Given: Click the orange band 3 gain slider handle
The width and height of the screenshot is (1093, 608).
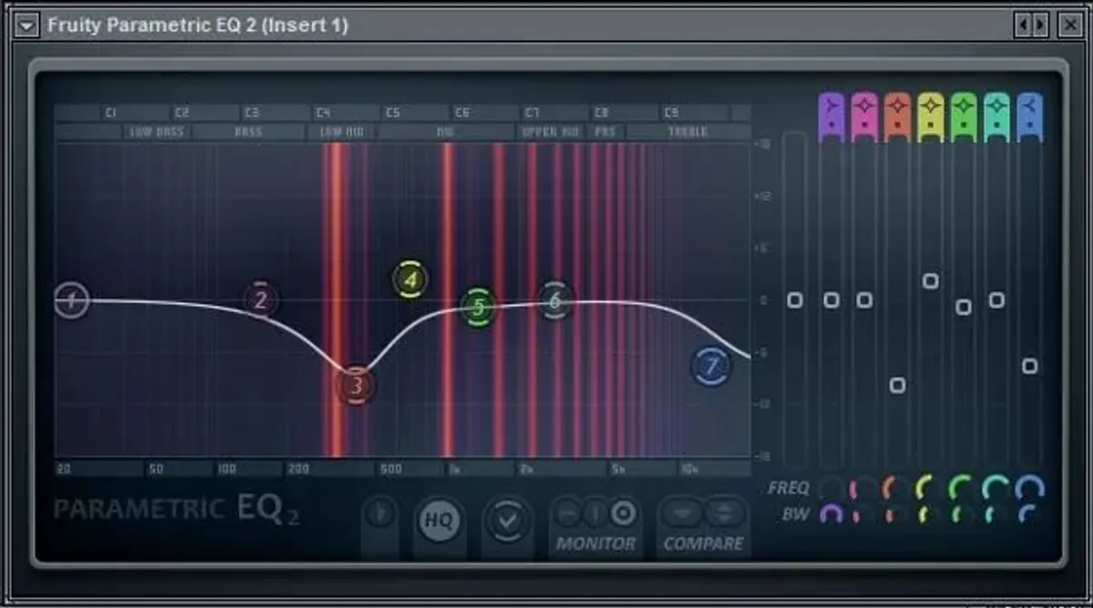Looking at the screenshot, I should pos(897,385).
